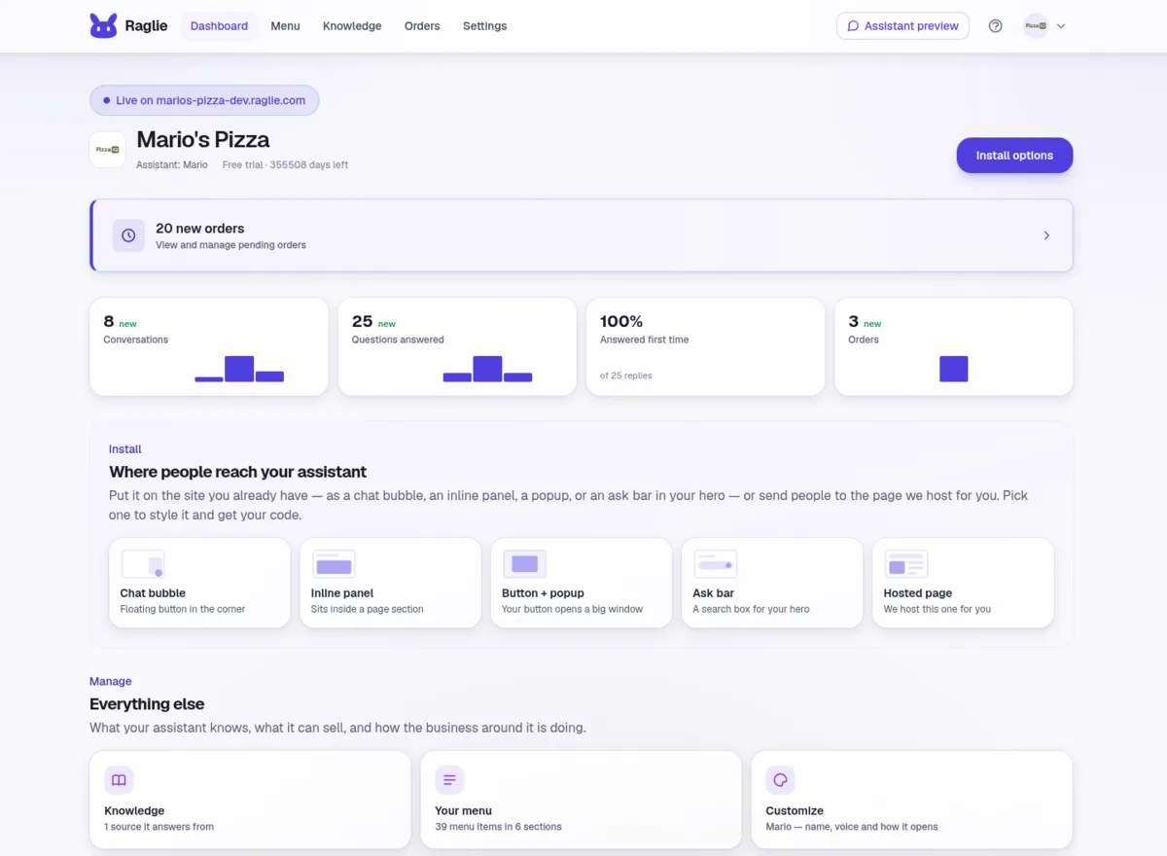Click the Inline panel layout icon
This screenshot has height=856, width=1167.
tap(334, 564)
